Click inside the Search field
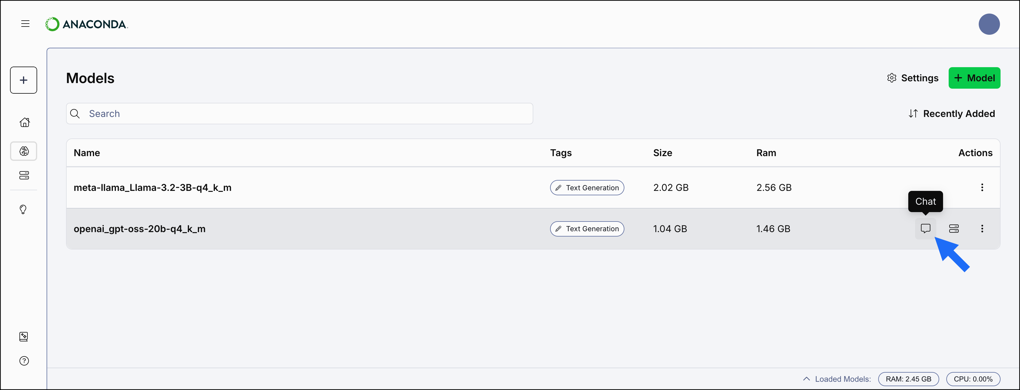Viewport: 1020px width, 390px height. click(x=277, y=113)
